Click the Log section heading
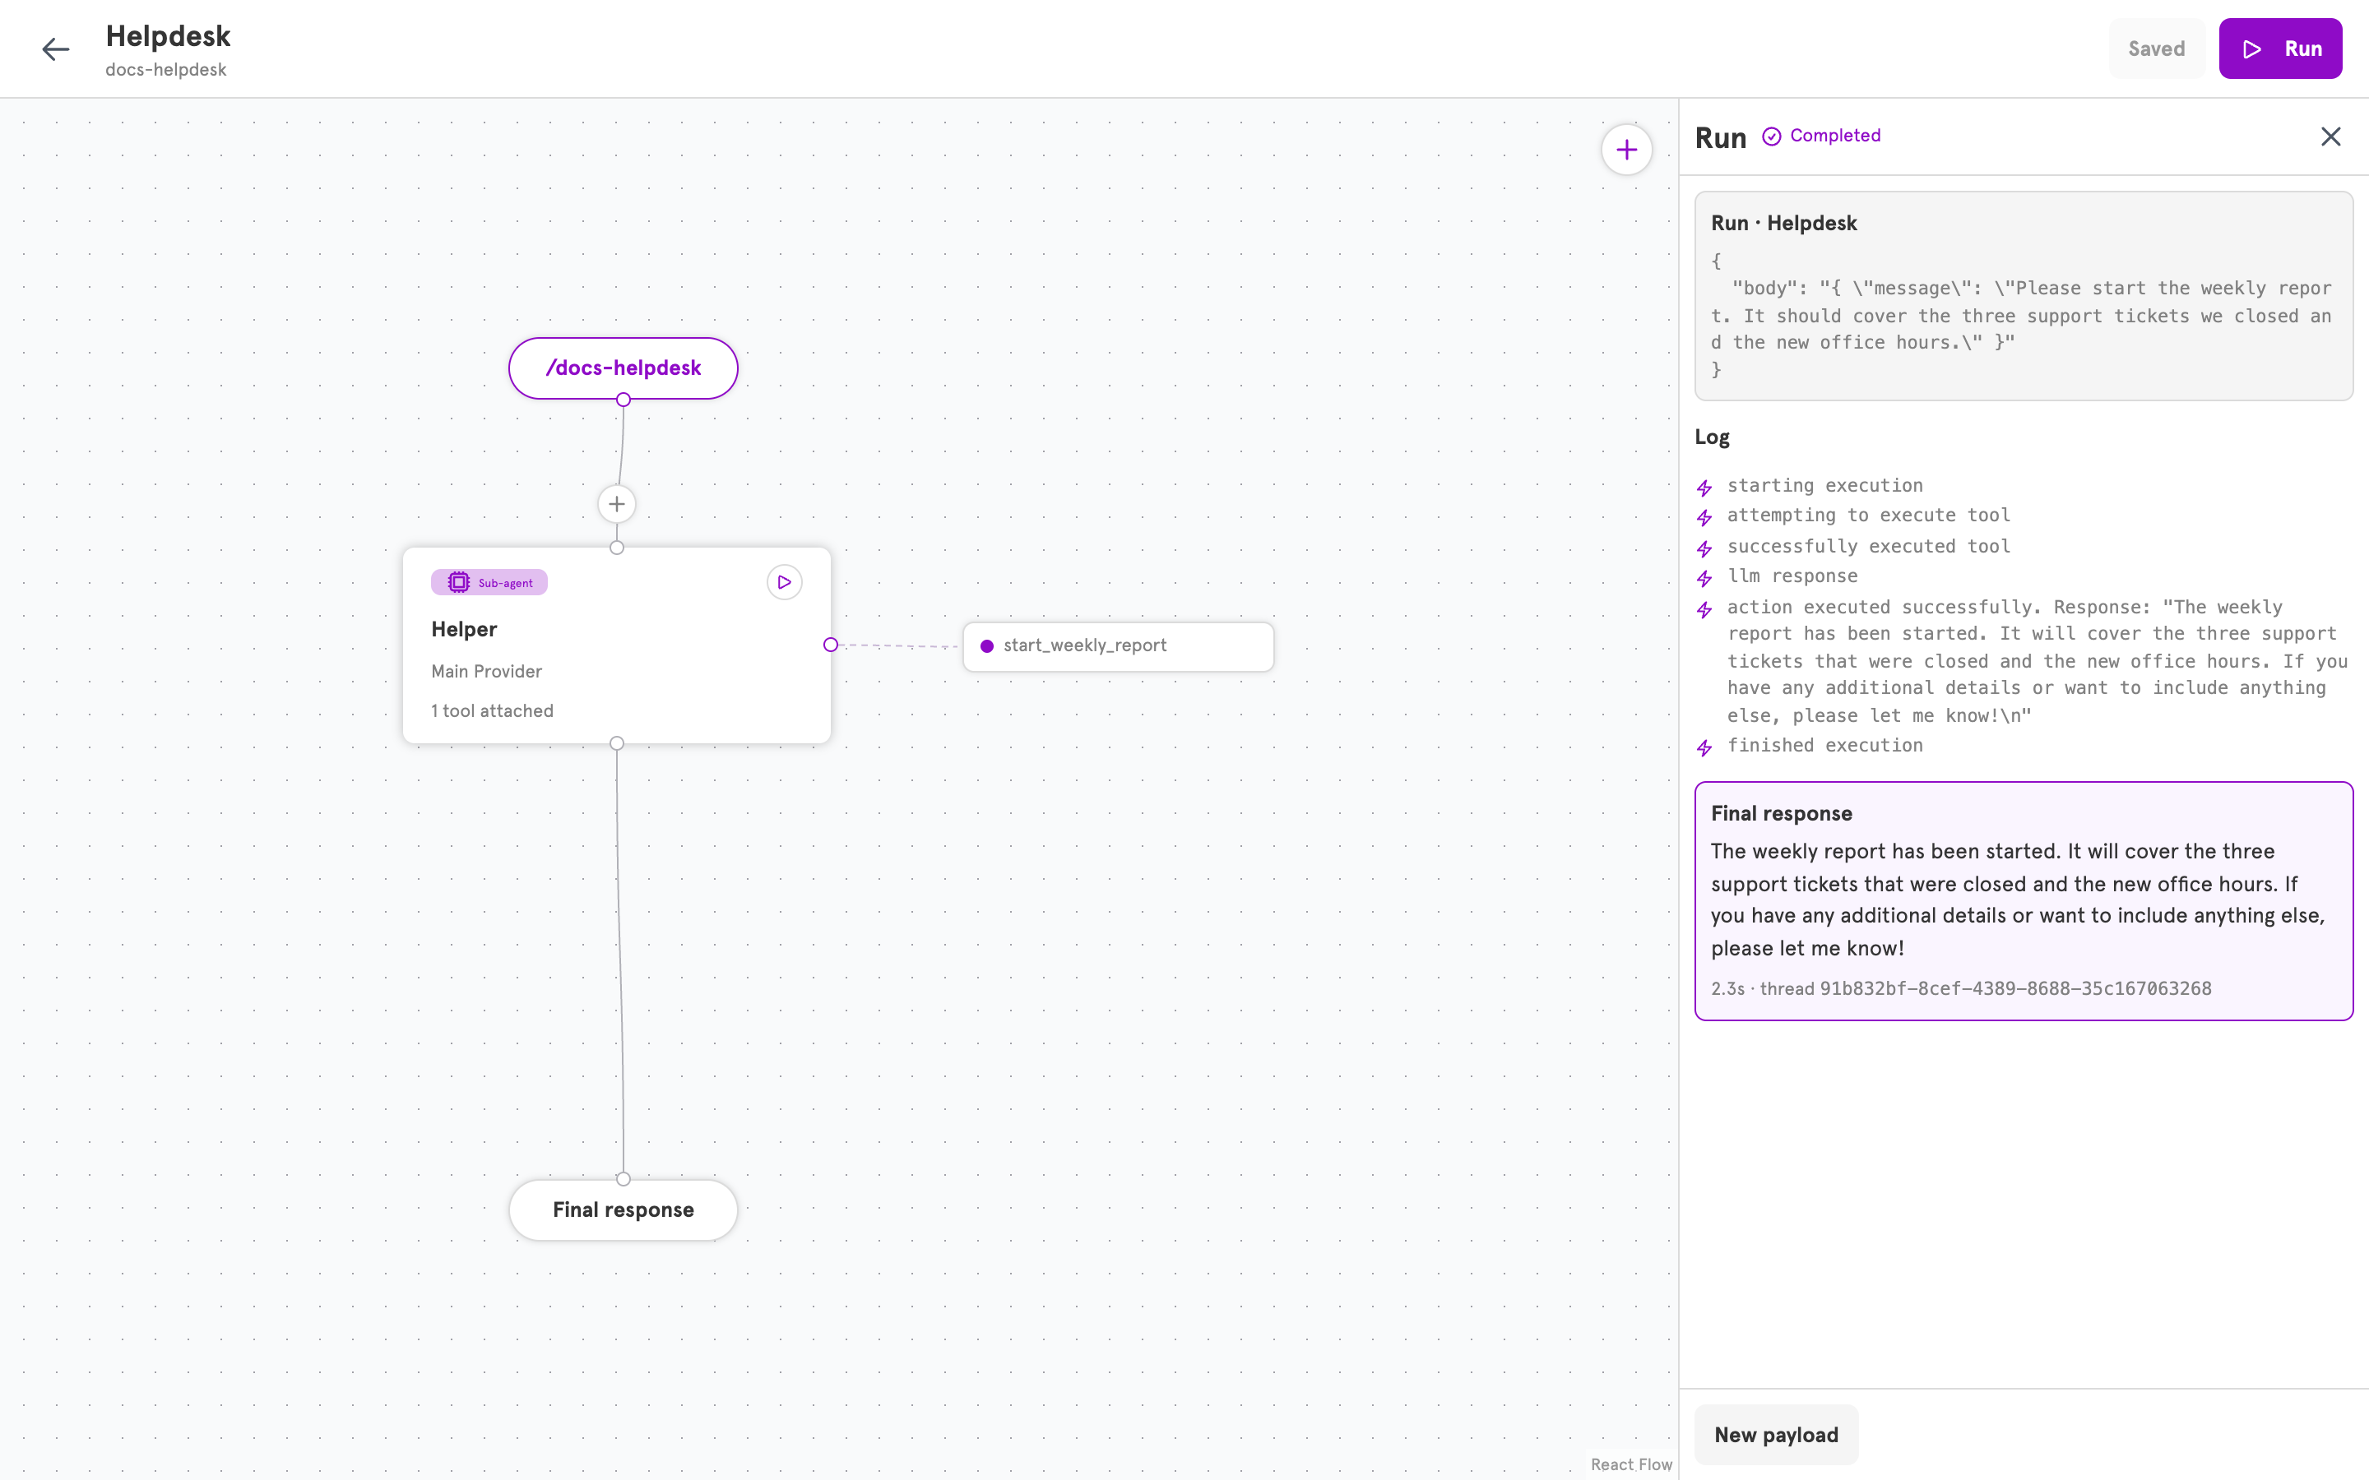This screenshot has height=1480, width=2369. (1711, 437)
